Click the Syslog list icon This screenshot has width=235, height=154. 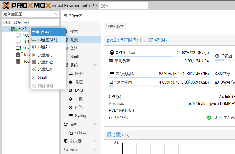71,116
